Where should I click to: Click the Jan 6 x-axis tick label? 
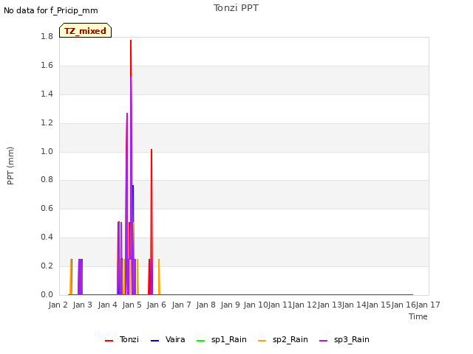click(157, 305)
